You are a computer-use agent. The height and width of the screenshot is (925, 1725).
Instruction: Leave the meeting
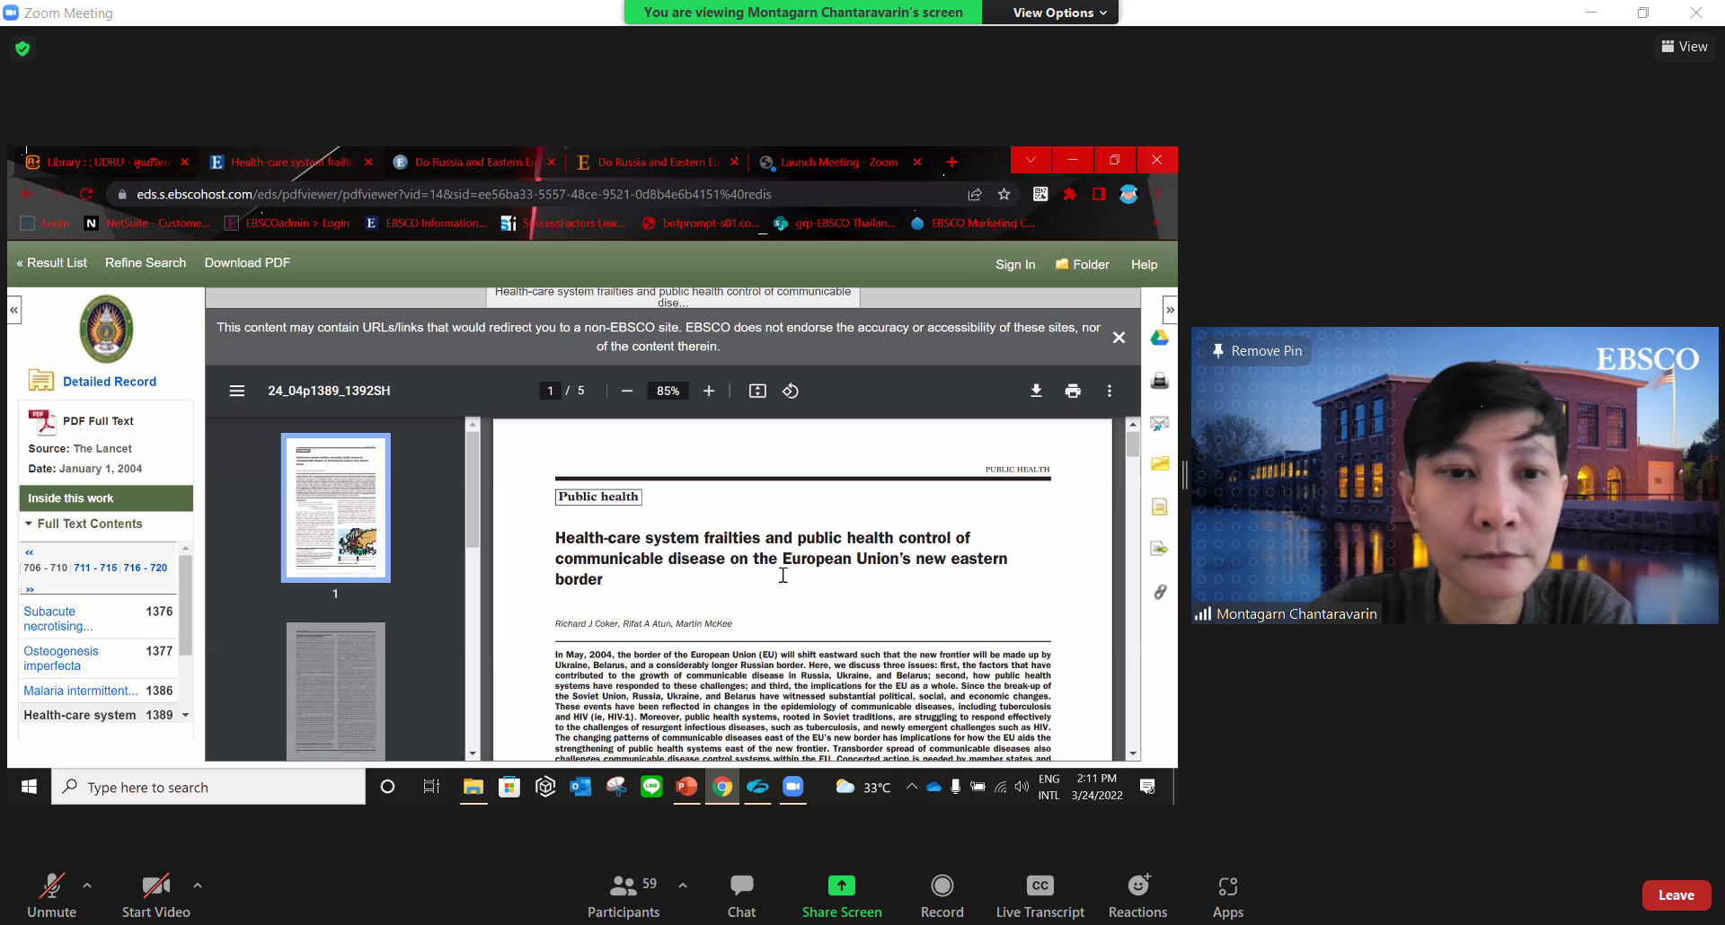tap(1676, 895)
